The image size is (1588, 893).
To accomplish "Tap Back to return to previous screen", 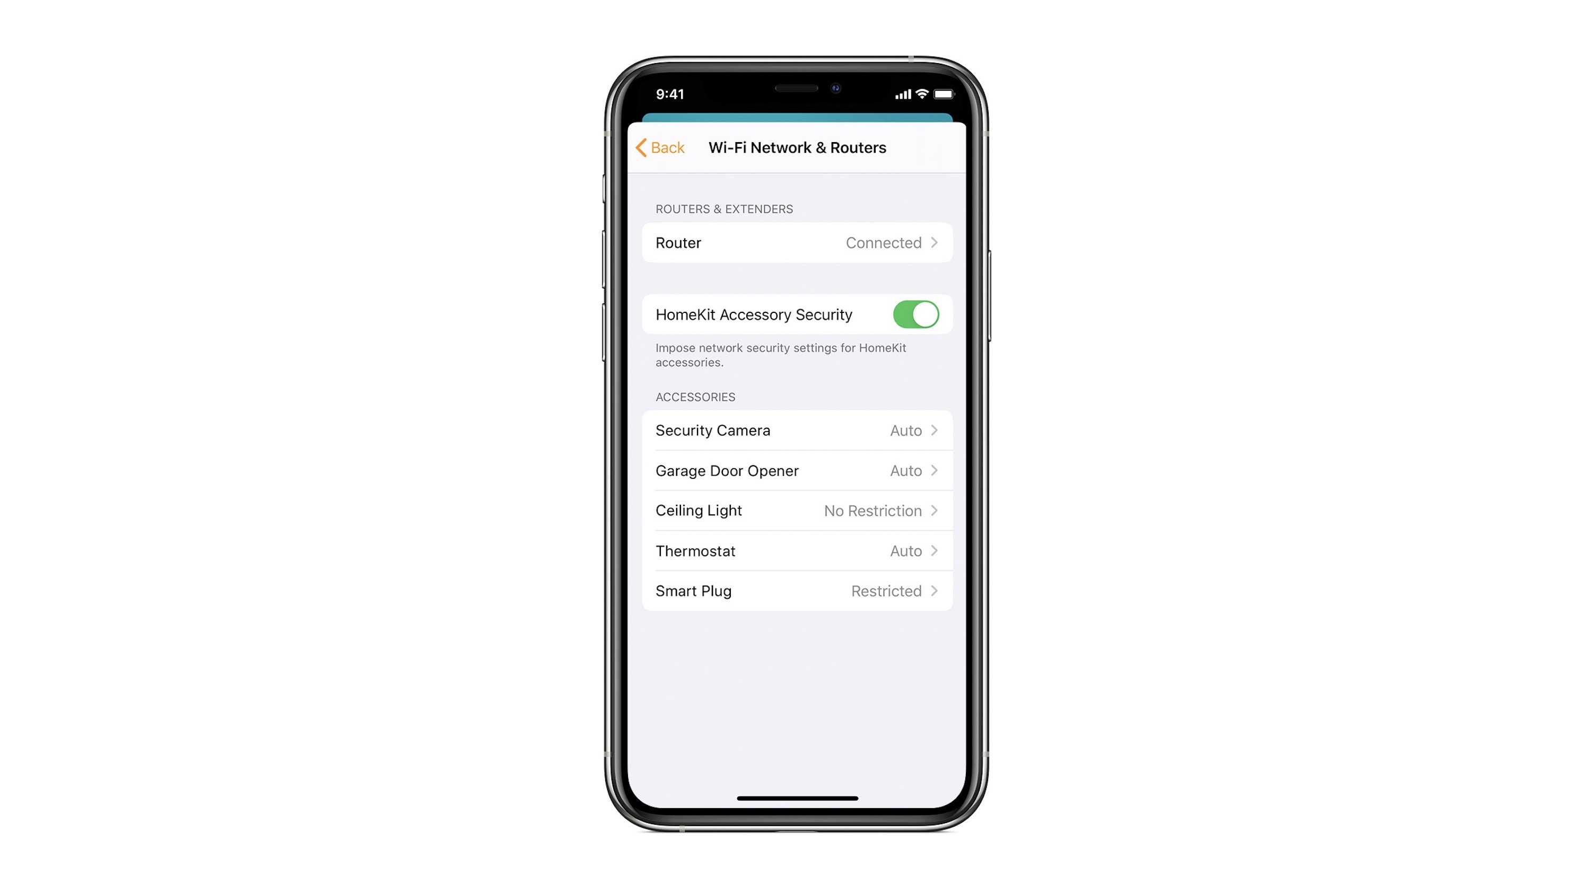I will [659, 147].
